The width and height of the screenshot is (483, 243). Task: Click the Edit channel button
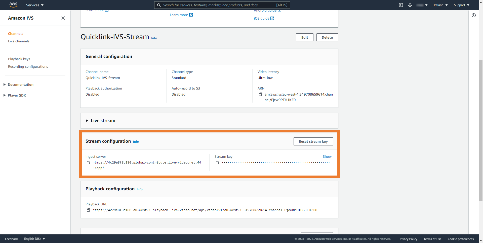click(x=305, y=37)
